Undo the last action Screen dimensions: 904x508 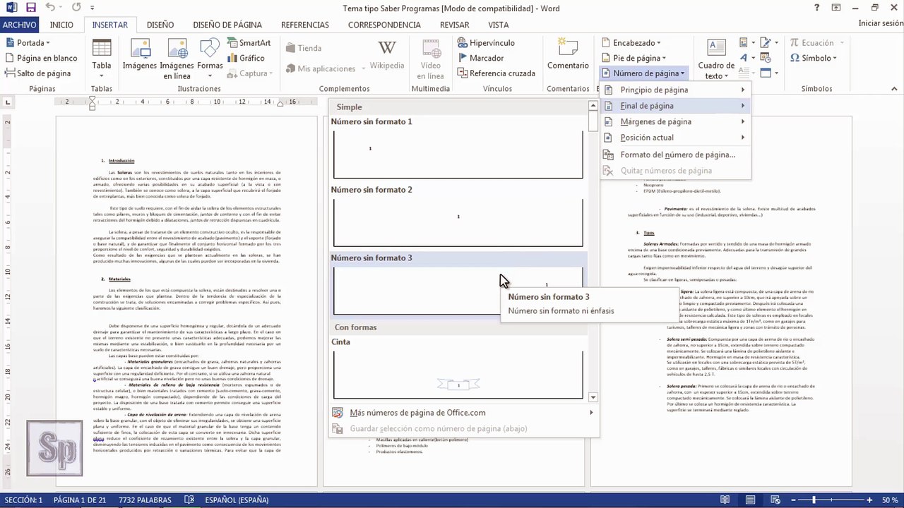[50, 8]
